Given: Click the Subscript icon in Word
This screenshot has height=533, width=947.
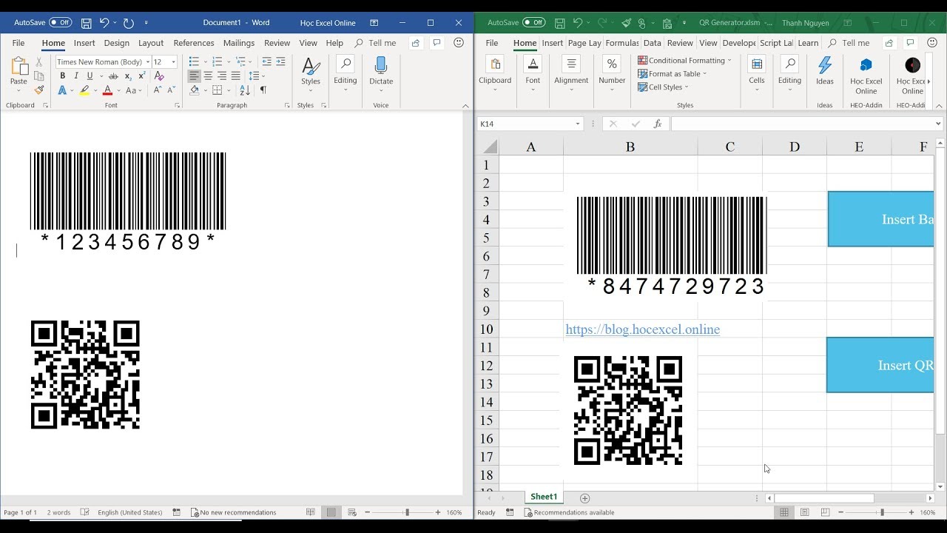Looking at the screenshot, I should click(128, 76).
